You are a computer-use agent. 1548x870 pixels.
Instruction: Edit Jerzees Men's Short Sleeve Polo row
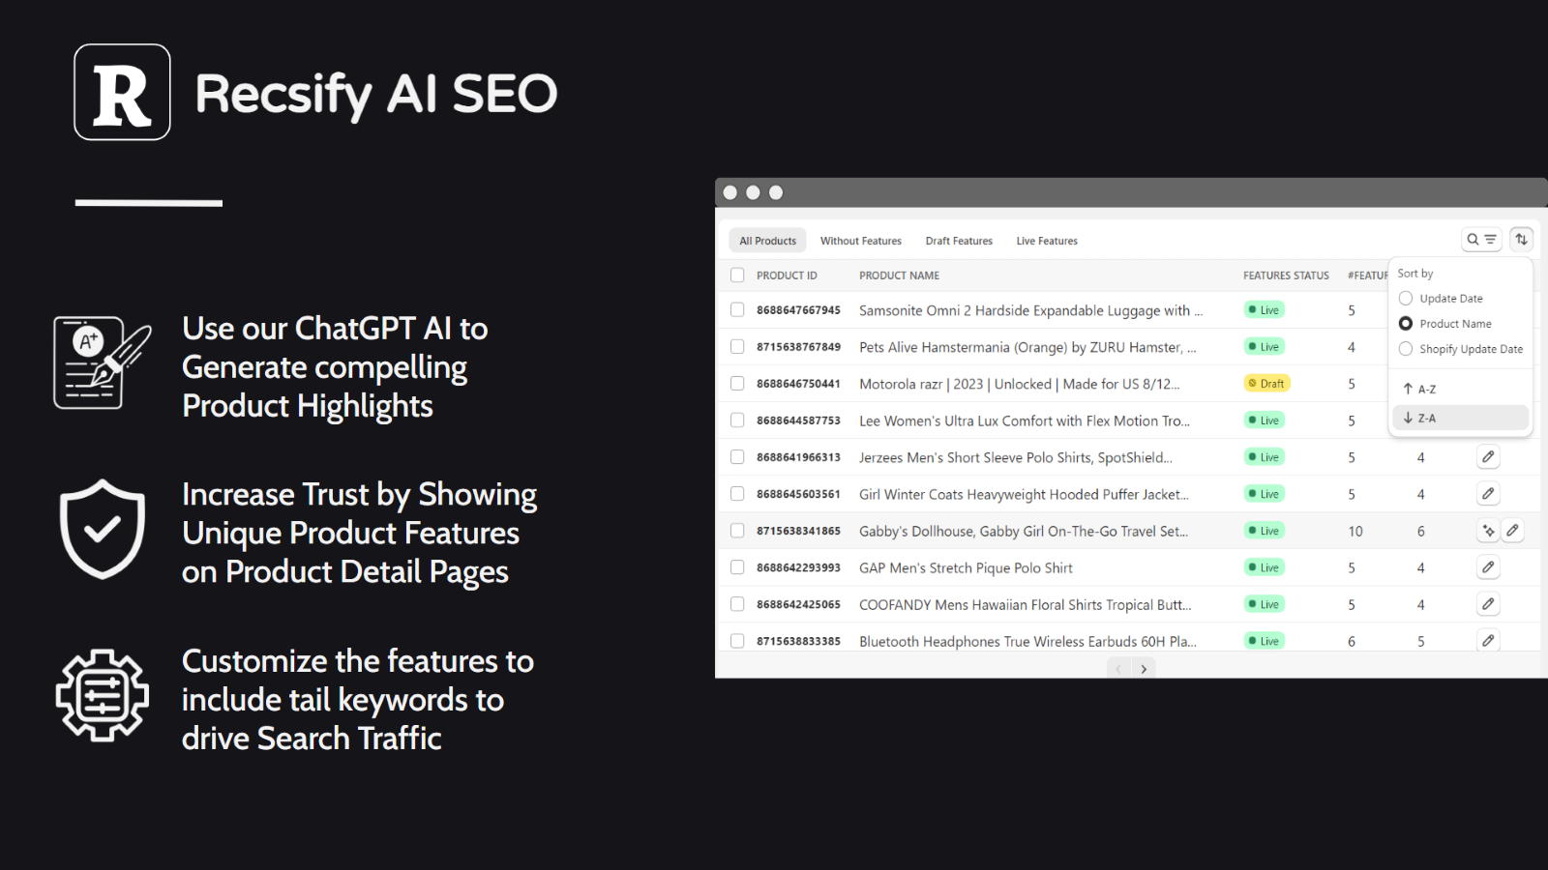tap(1488, 457)
